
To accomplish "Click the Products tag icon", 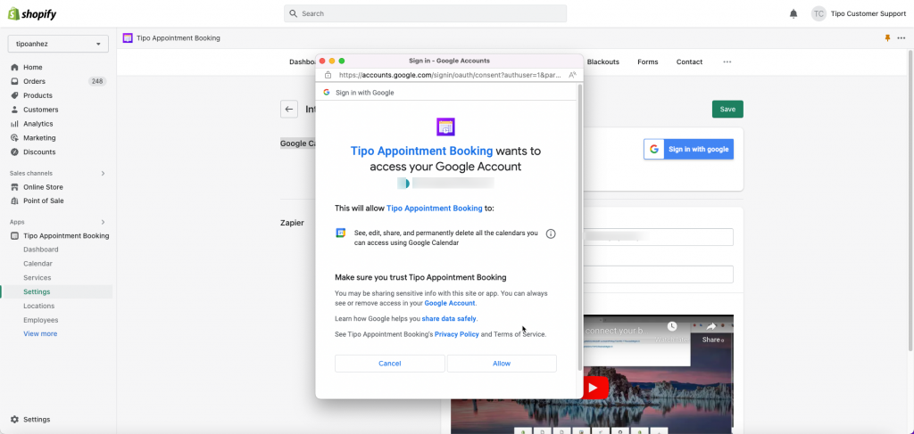I will coord(14,95).
